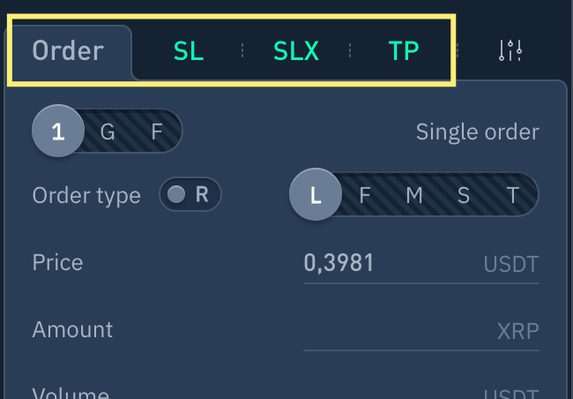
Task: Choose the G order mode
Action: coord(108,132)
